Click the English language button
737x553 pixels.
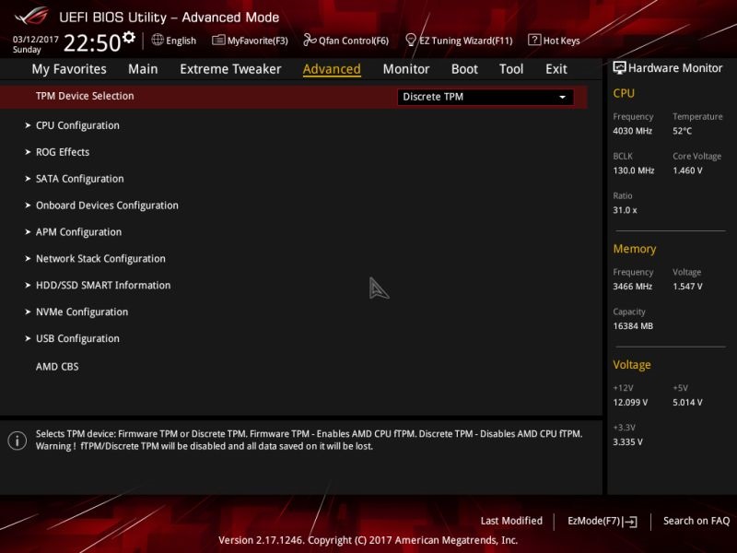tap(174, 41)
